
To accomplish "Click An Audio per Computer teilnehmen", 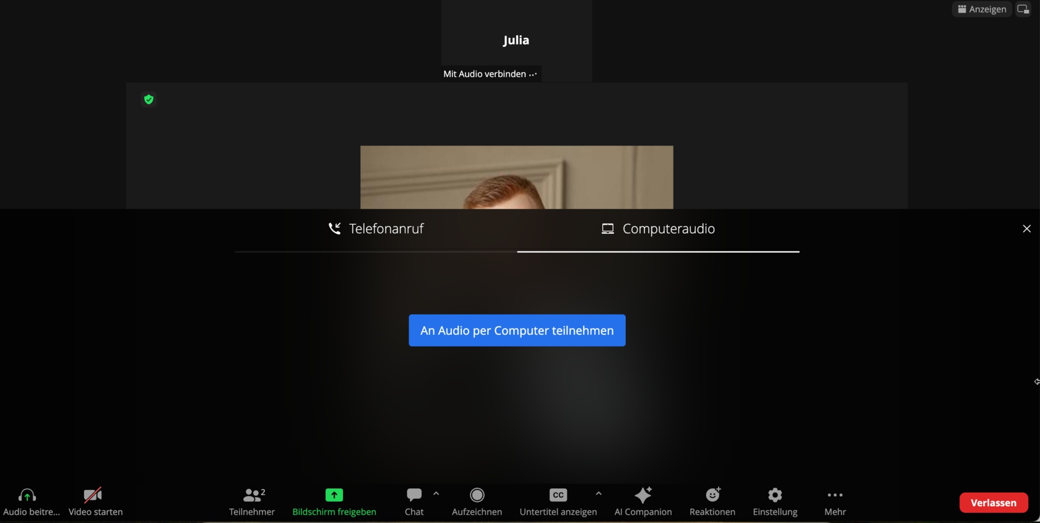I will click(x=517, y=331).
